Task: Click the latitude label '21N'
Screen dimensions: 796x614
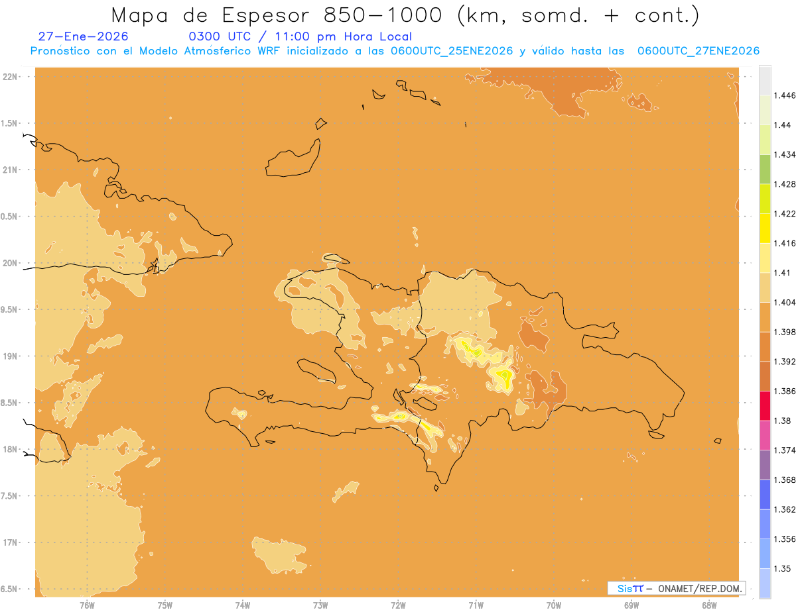Action: pos(11,170)
